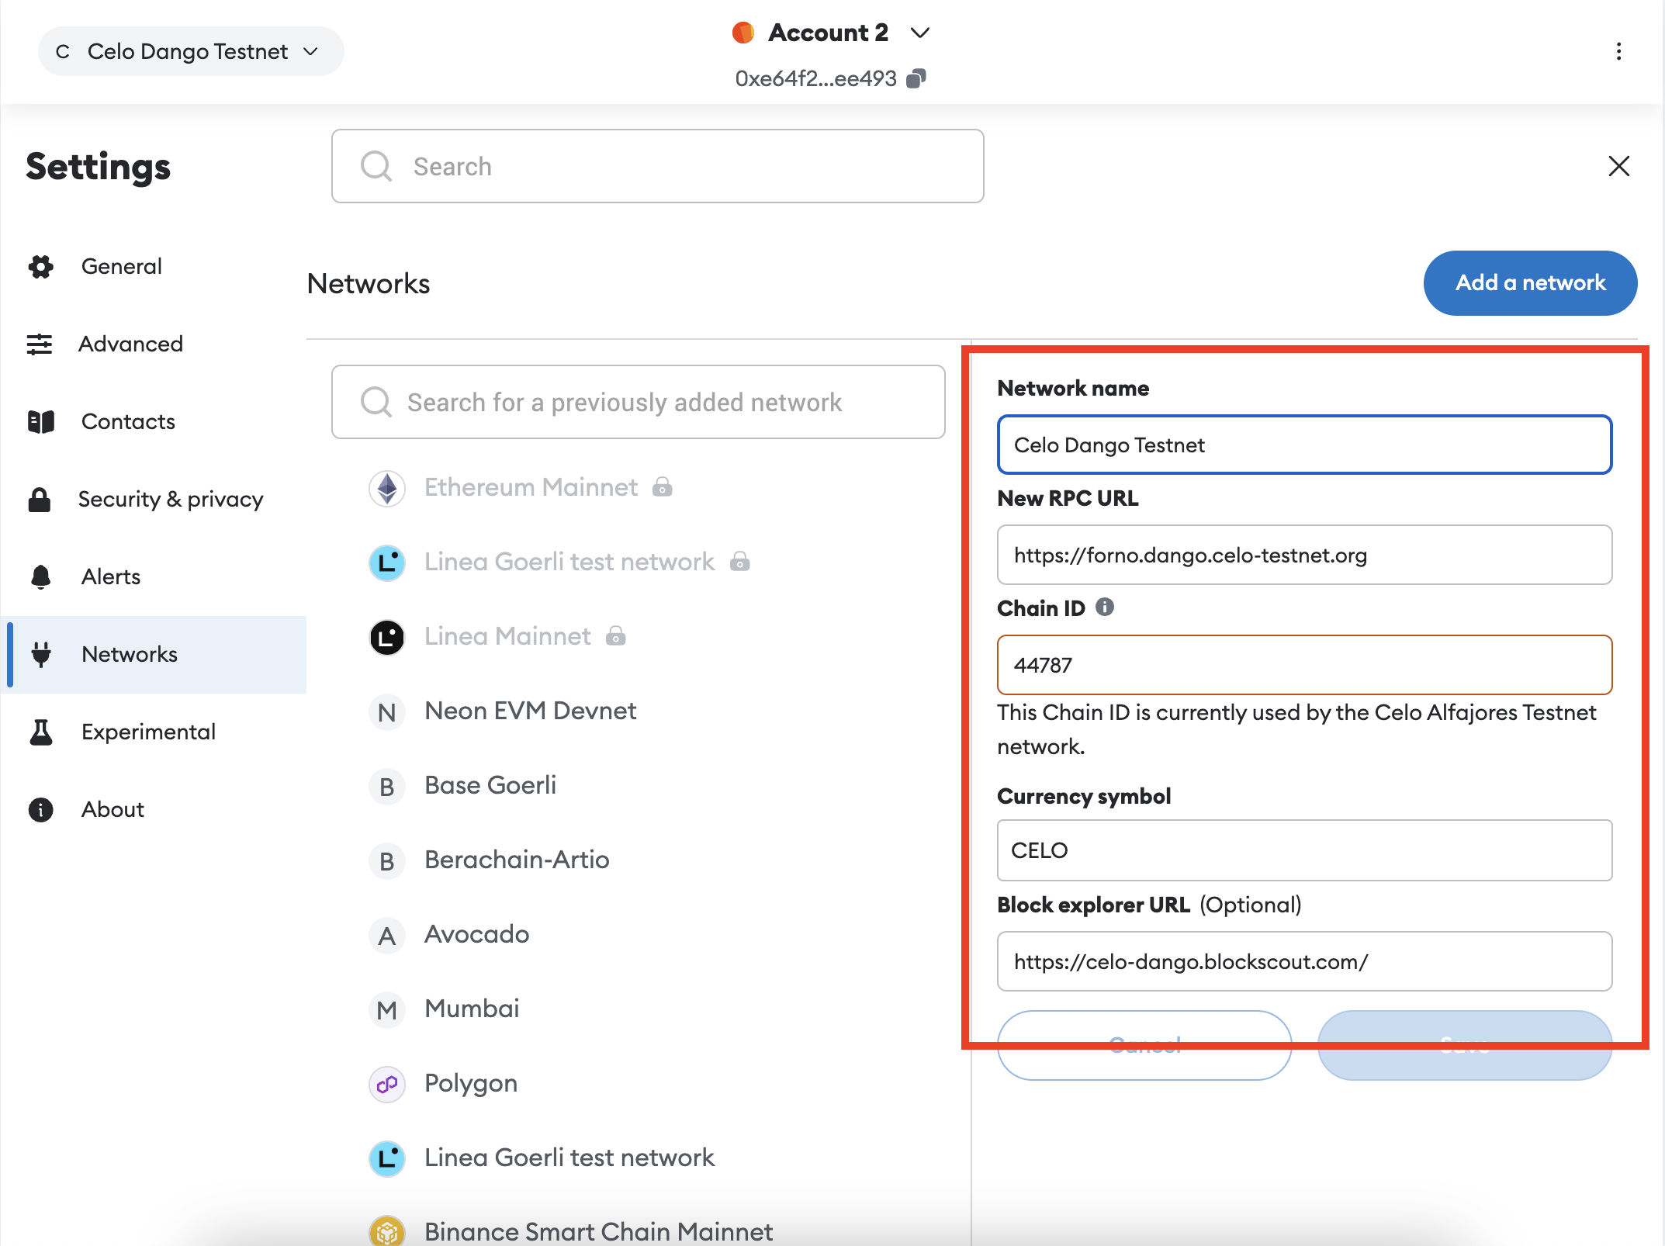Click the Binance Smart Chain logo
1665x1246 pixels.
[386, 1230]
